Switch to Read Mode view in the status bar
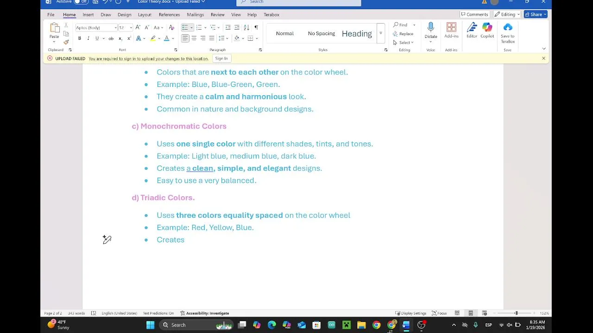Image resolution: width=593 pixels, height=333 pixels. [457, 313]
